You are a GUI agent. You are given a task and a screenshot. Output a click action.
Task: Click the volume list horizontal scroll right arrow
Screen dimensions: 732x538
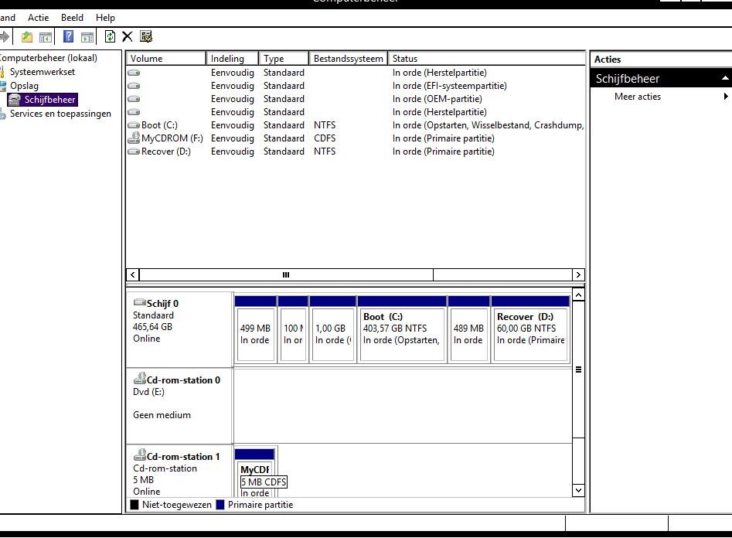pyautogui.click(x=578, y=275)
